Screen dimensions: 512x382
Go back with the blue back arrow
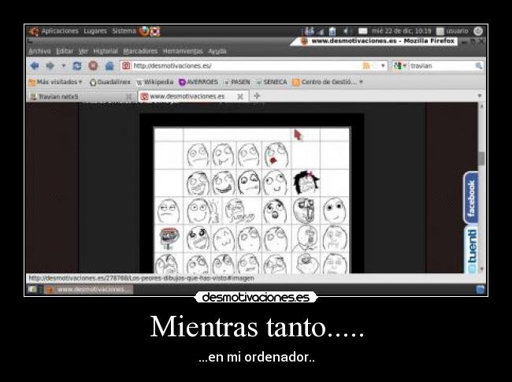[35, 66]
